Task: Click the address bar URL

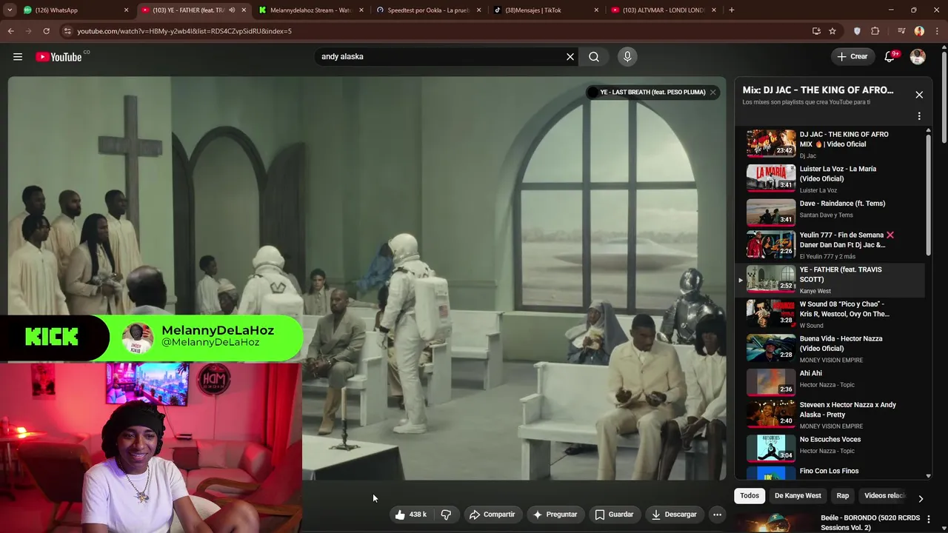Action: [x=184, y=31]
